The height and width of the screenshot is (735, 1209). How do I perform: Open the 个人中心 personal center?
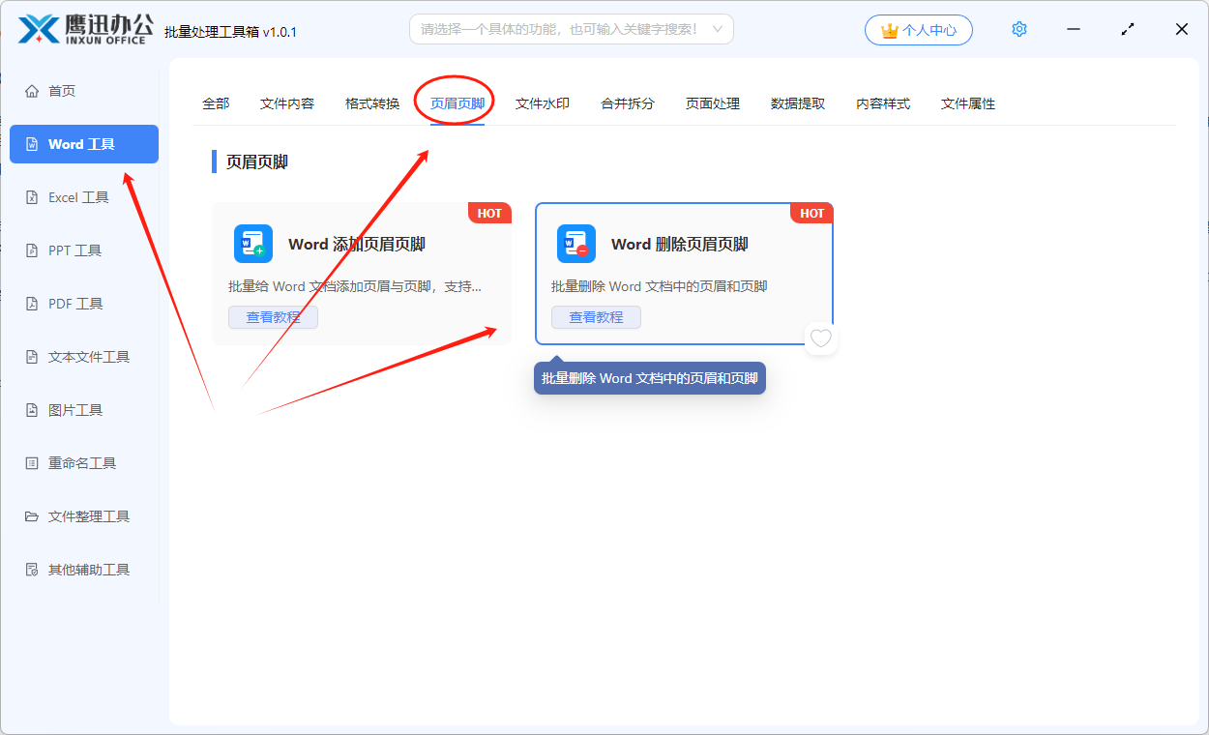coord(918,29)
